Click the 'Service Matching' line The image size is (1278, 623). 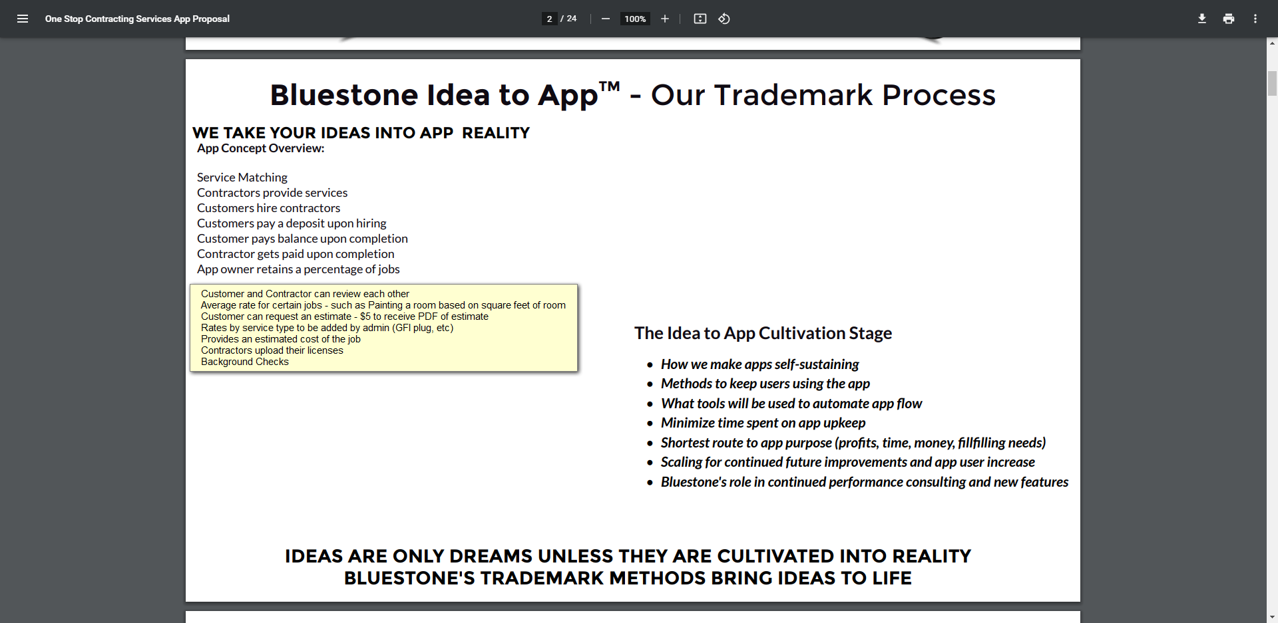(x=242, y=178)
